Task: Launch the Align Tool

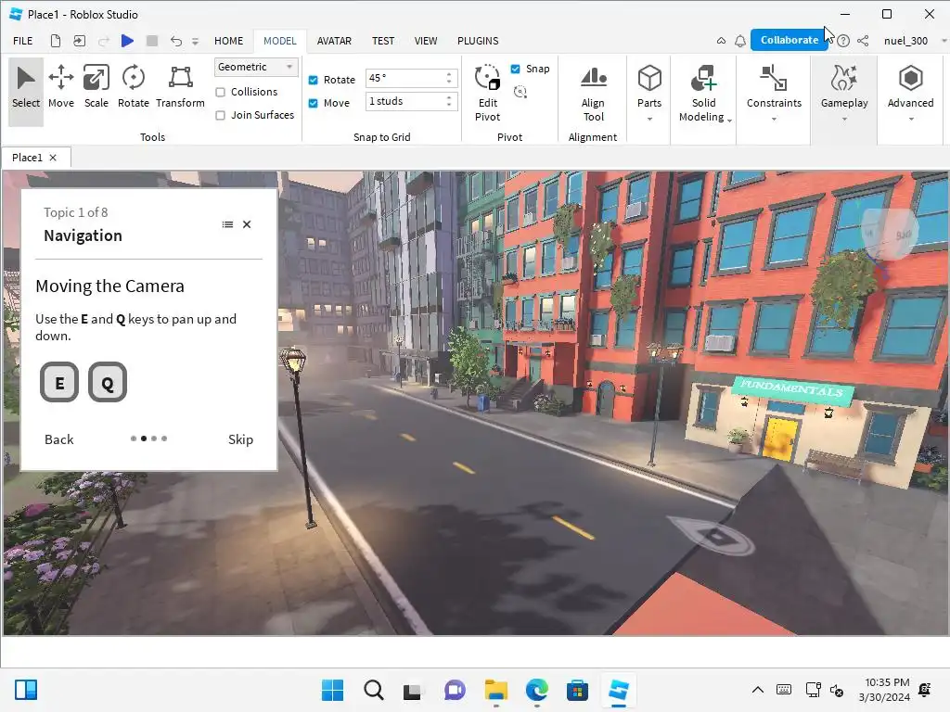Action: click(x=593, y=92)
